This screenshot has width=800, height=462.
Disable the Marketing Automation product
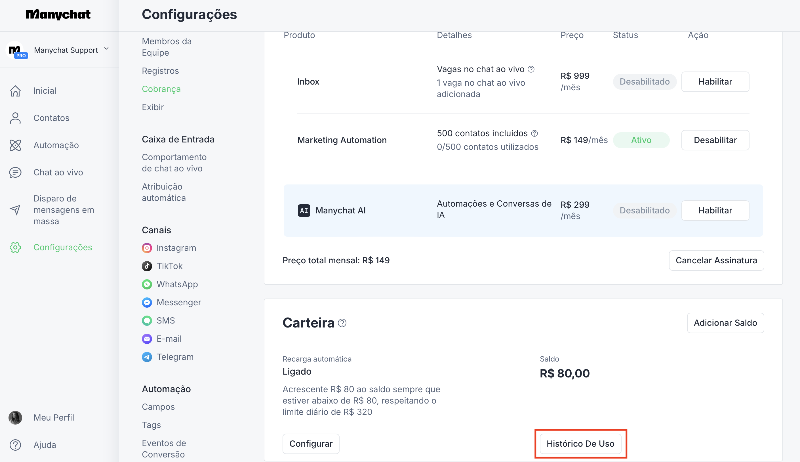[x=715, y=140]
